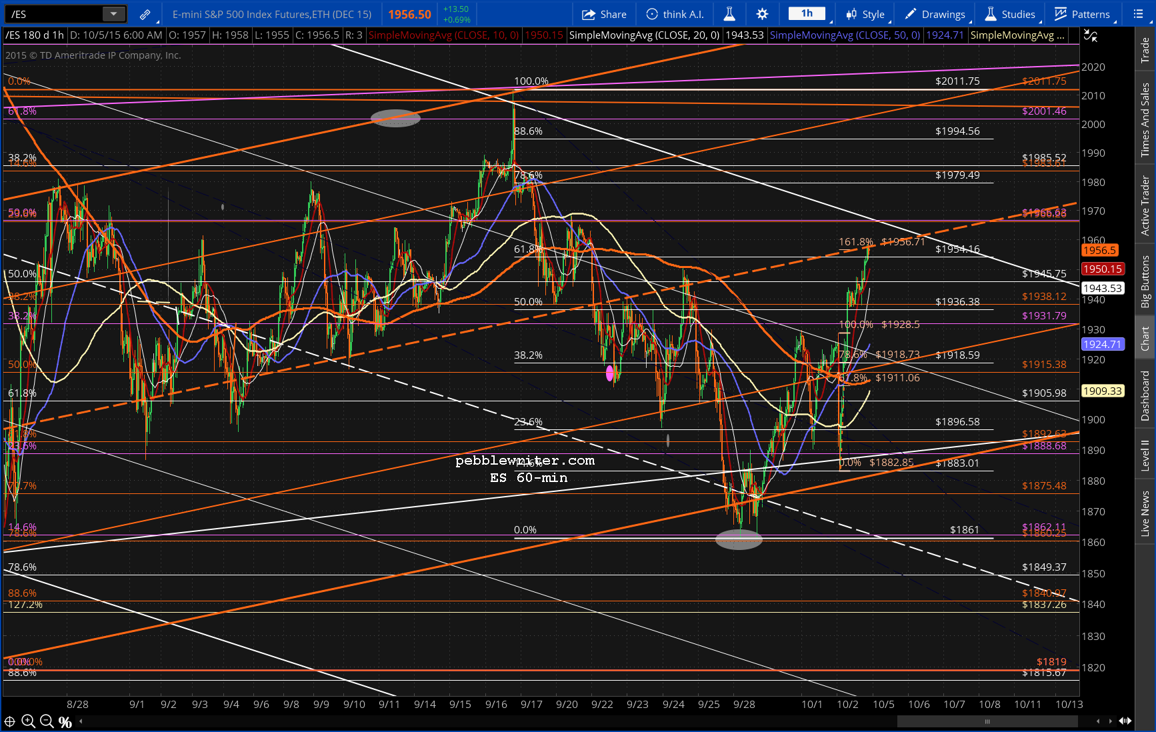1156x732 pixels.
Task: Open chart settings gear icon
Action: [x=763, y=14]
